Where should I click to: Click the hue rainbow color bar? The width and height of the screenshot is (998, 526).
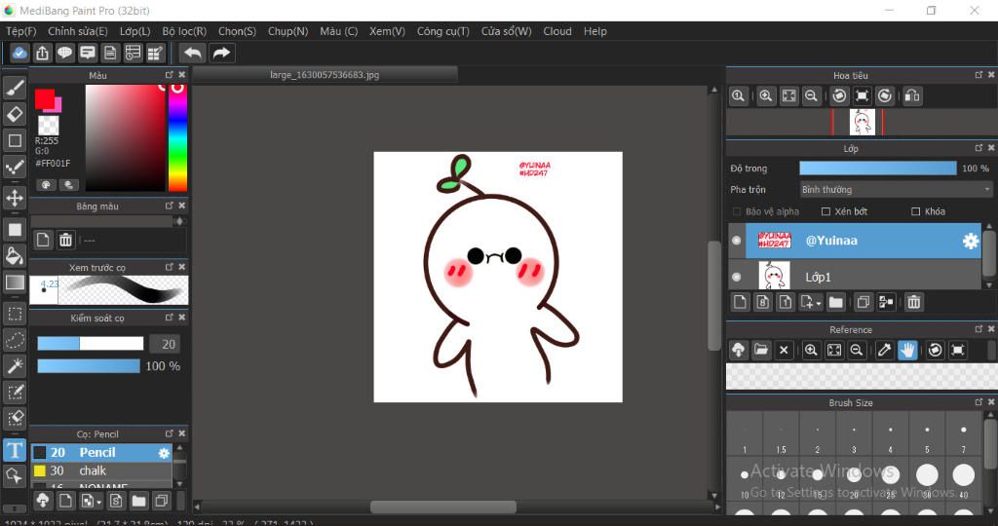(177, 136)
